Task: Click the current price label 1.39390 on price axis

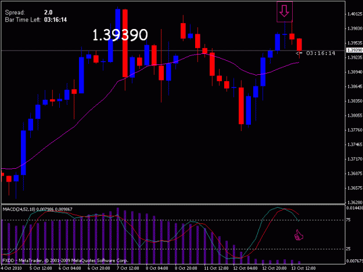Action: click(354, 50)
